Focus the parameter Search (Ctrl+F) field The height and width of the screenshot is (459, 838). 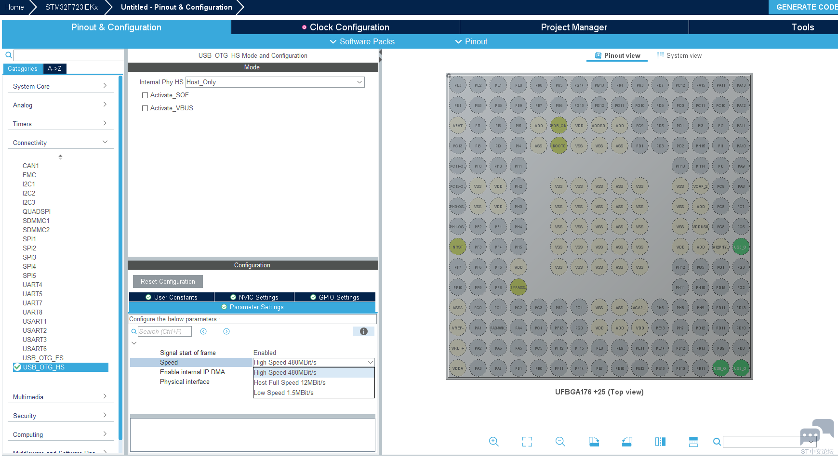[x=165, y=331]
